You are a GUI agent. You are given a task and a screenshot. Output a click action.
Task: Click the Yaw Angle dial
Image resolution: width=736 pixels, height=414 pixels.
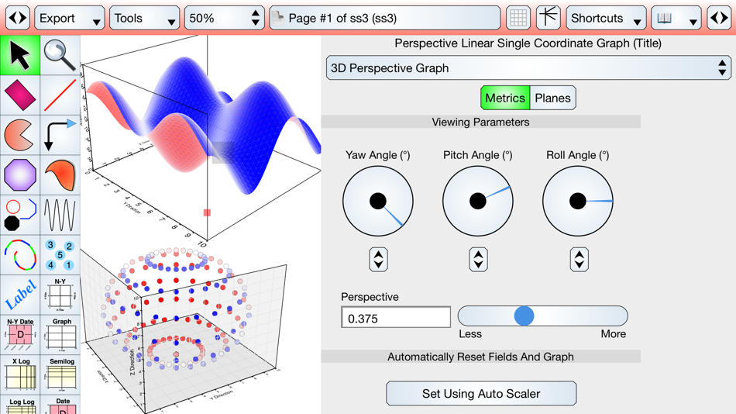[378, 201]
